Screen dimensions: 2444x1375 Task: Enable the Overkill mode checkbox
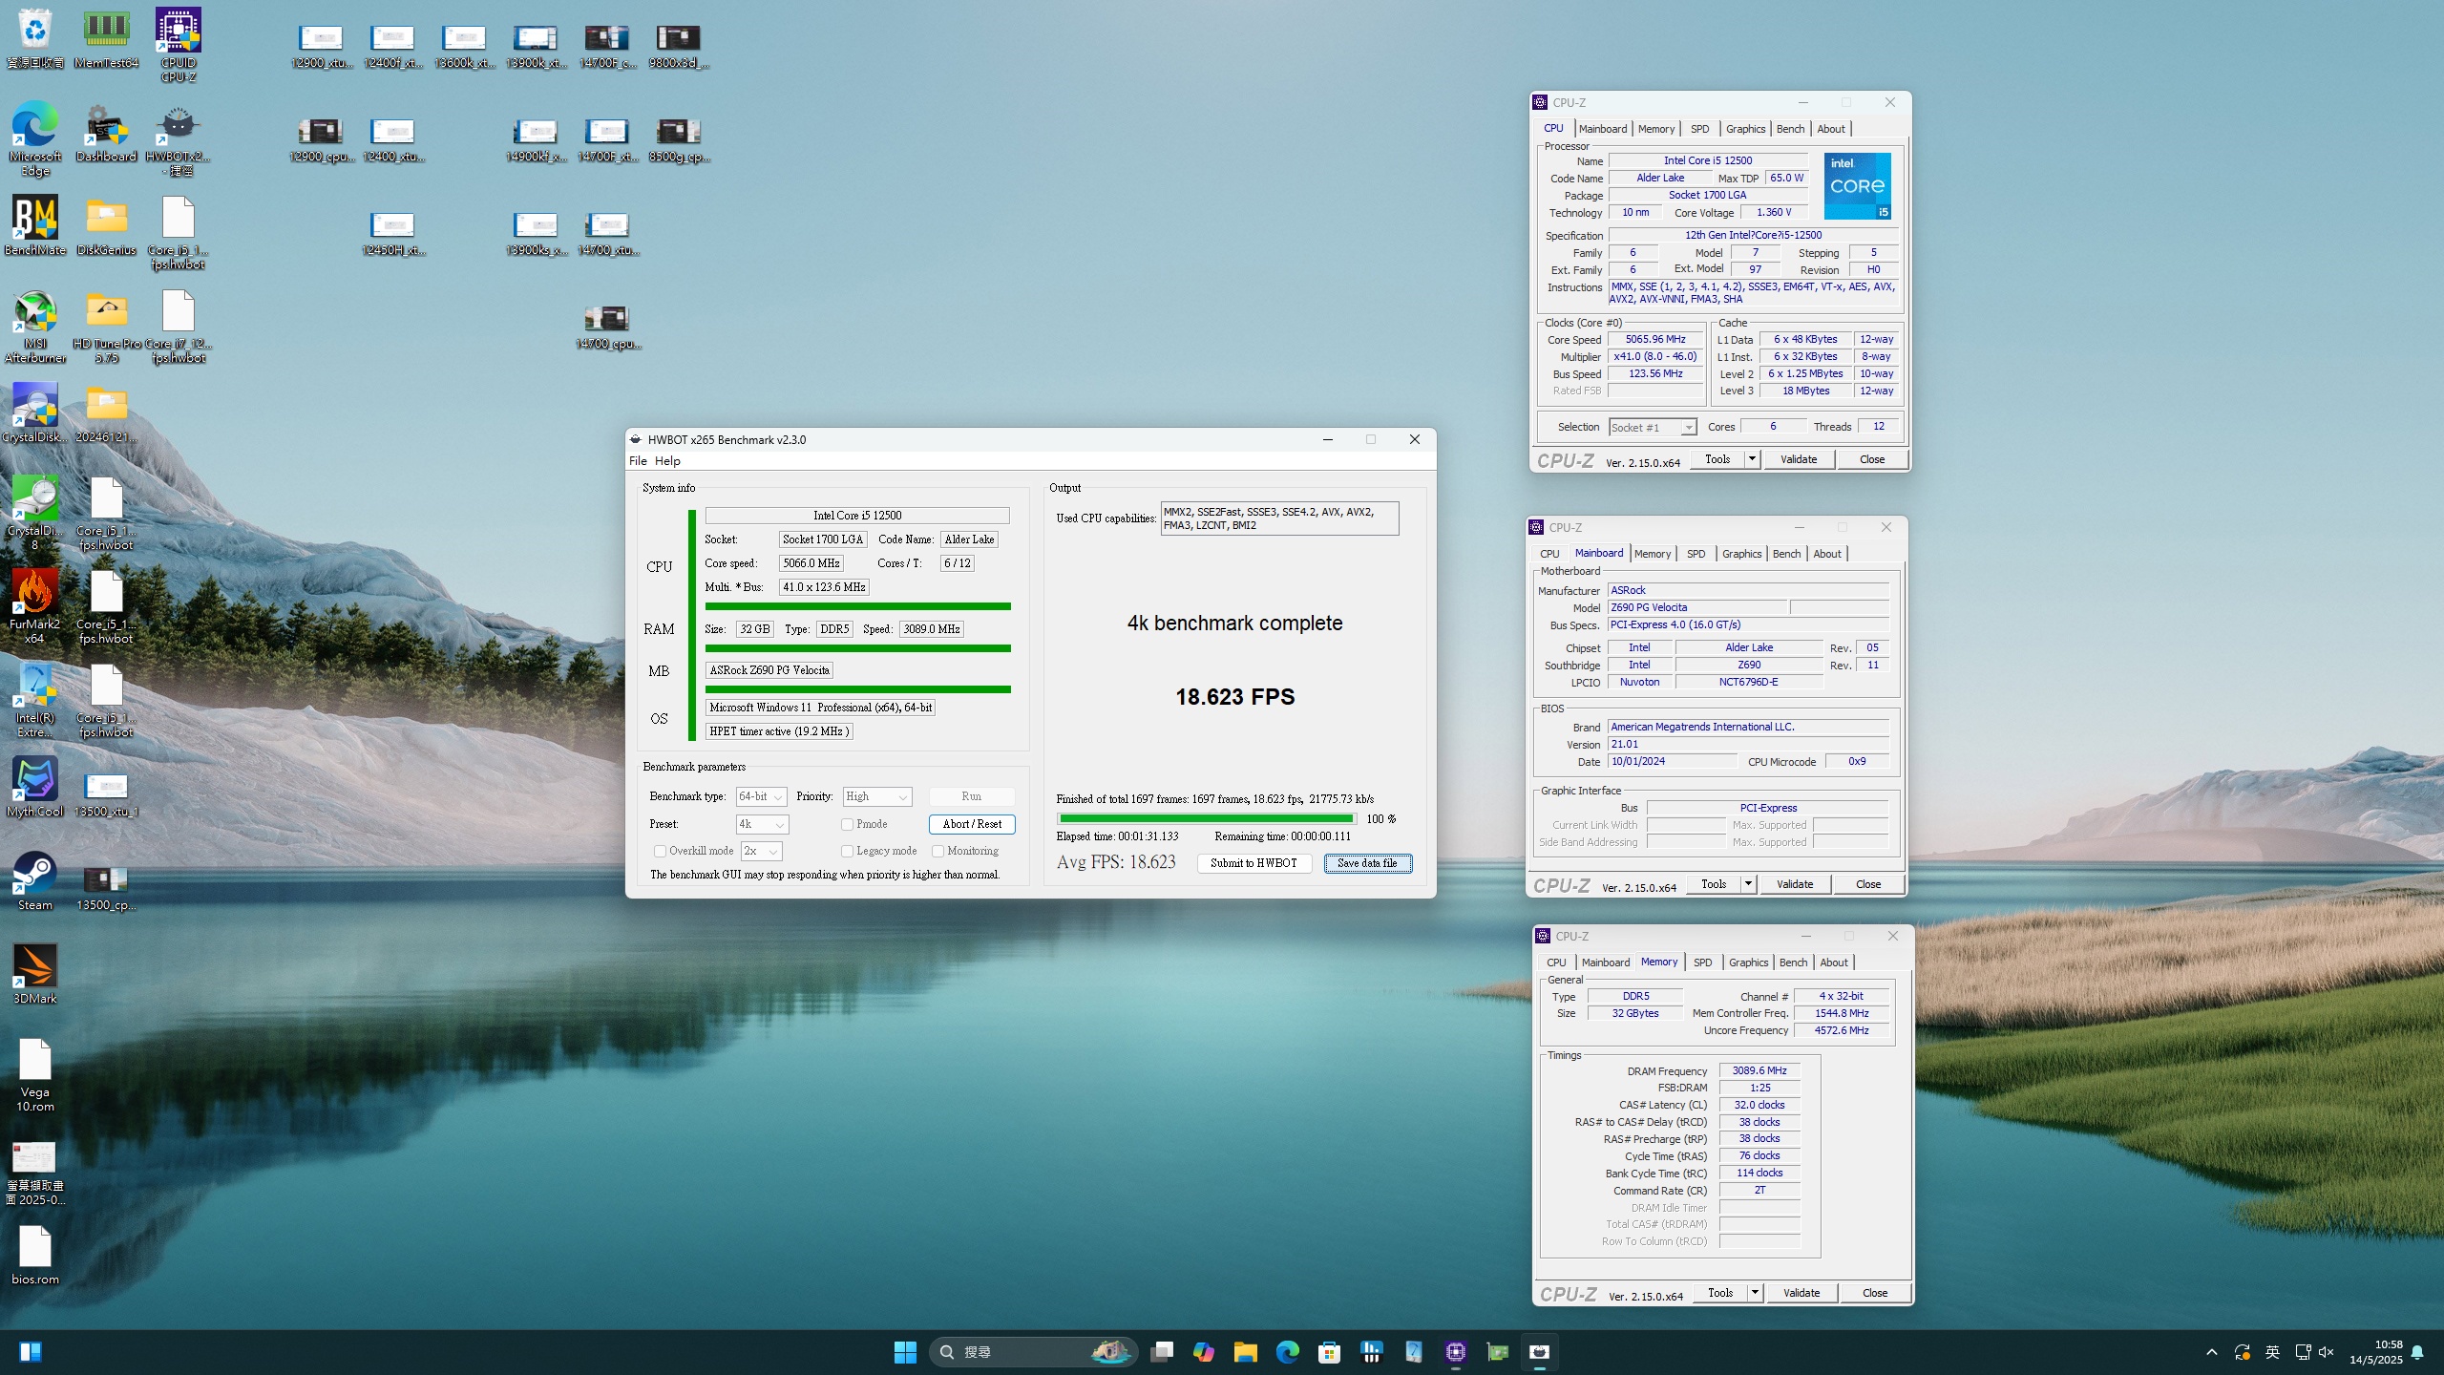pos(660,851)
